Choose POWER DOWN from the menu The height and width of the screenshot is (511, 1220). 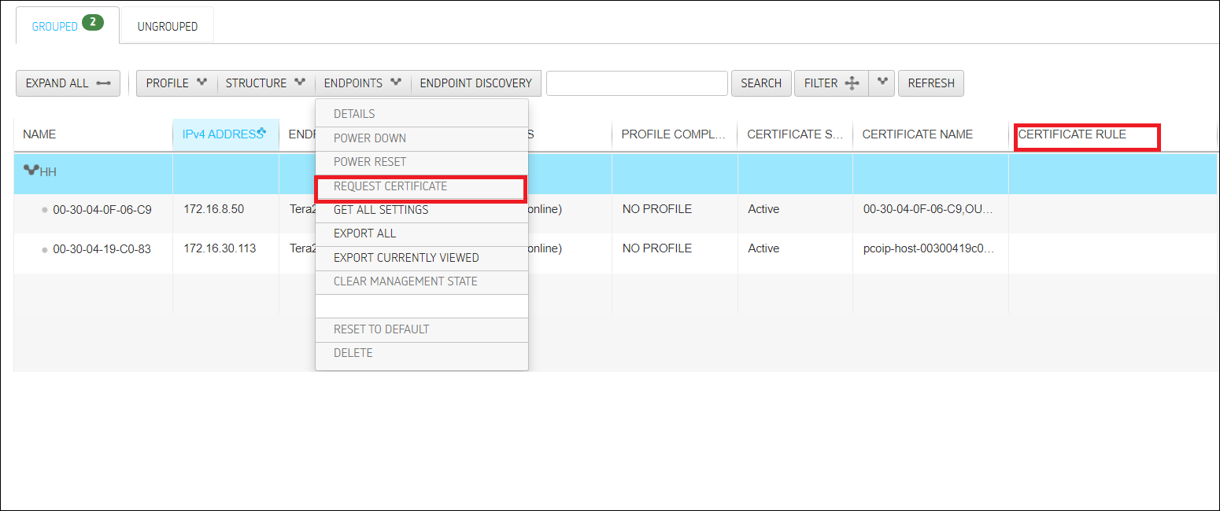pos(422,138)
